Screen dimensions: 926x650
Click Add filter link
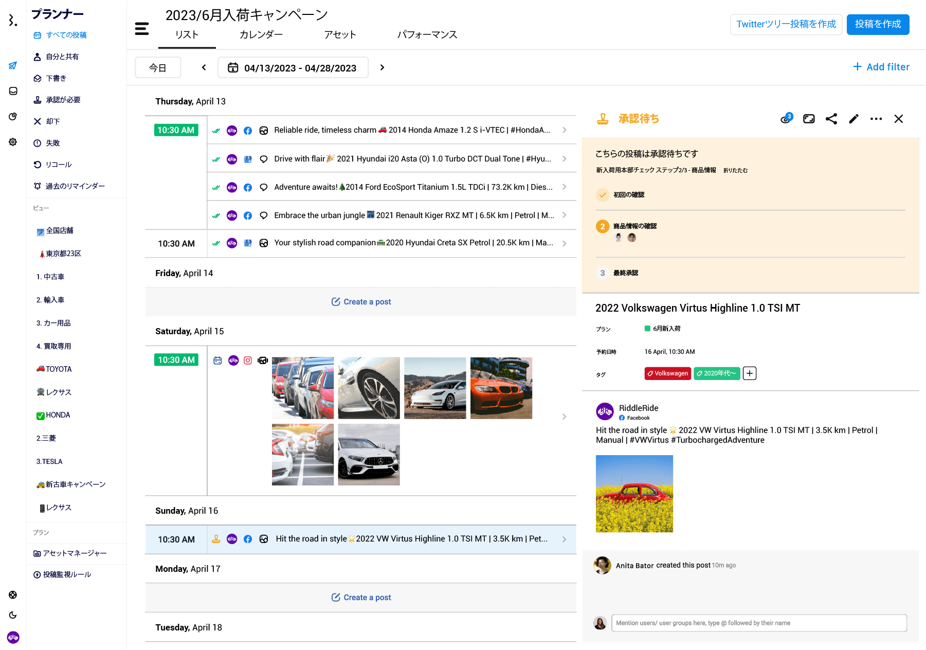(881, 67)
